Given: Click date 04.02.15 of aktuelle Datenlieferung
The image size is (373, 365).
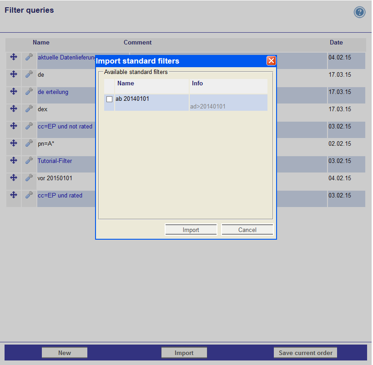Looking at the screenshot, I should (x=340, y=58).
